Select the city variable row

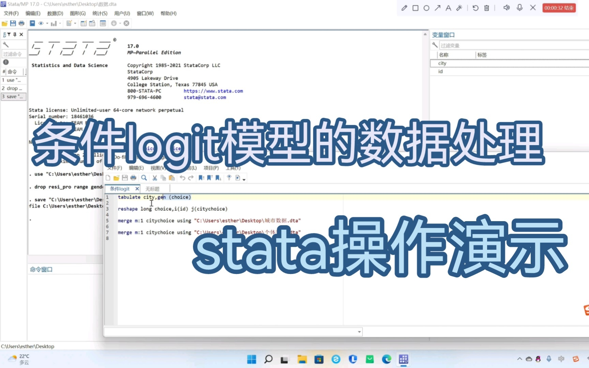[x=509, y=63]
